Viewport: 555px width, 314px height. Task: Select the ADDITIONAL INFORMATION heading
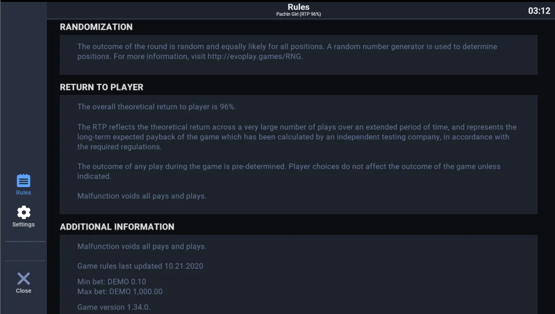117,227
